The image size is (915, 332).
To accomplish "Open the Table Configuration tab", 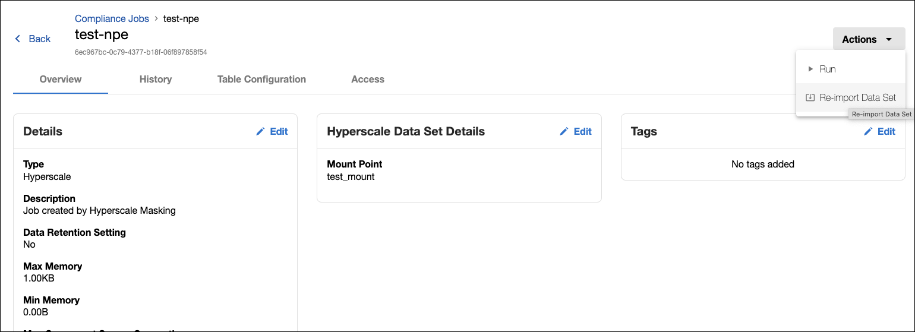I will tap(261, 79).
